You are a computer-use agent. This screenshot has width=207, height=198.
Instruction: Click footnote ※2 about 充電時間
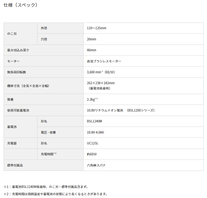point(55,194)
